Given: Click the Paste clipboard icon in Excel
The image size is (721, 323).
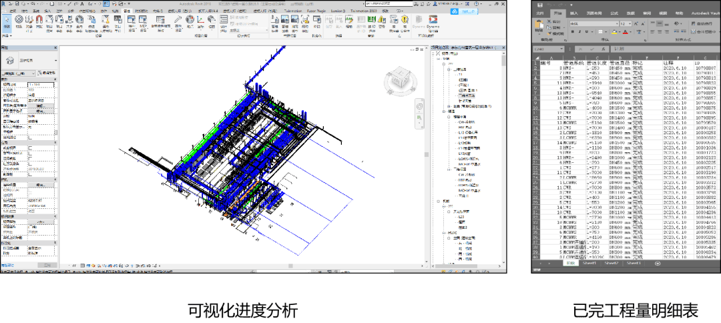Looking at the screenshot, I should pyautogui.click(x=539, y=24).
